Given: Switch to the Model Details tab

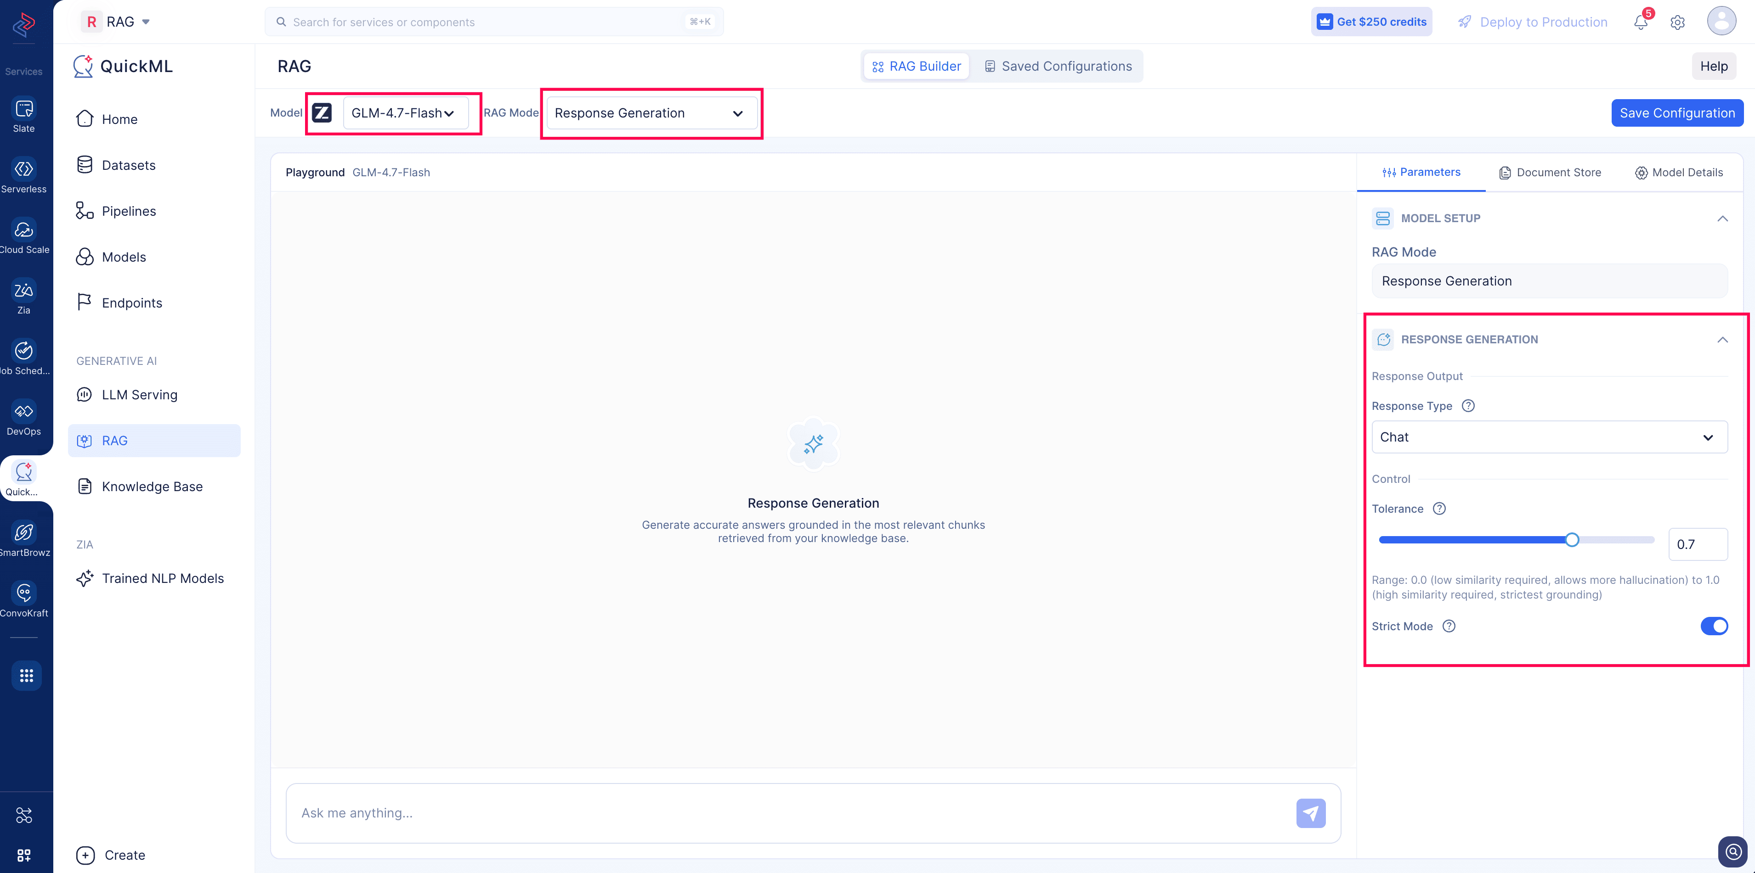Looking at the screenshot, I should point(1679,172).
